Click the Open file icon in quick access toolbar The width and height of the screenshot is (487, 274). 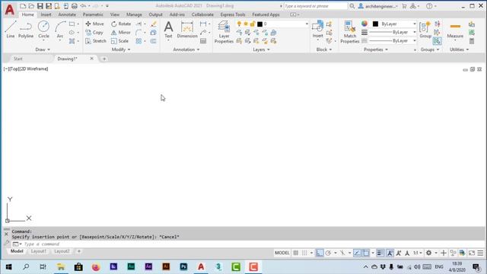coord(31,6)
